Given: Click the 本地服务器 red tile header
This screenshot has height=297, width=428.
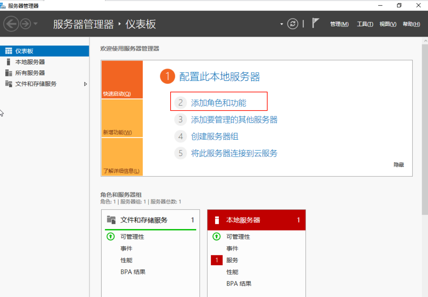Looking at the screenshot, I should tap(256, 220).
